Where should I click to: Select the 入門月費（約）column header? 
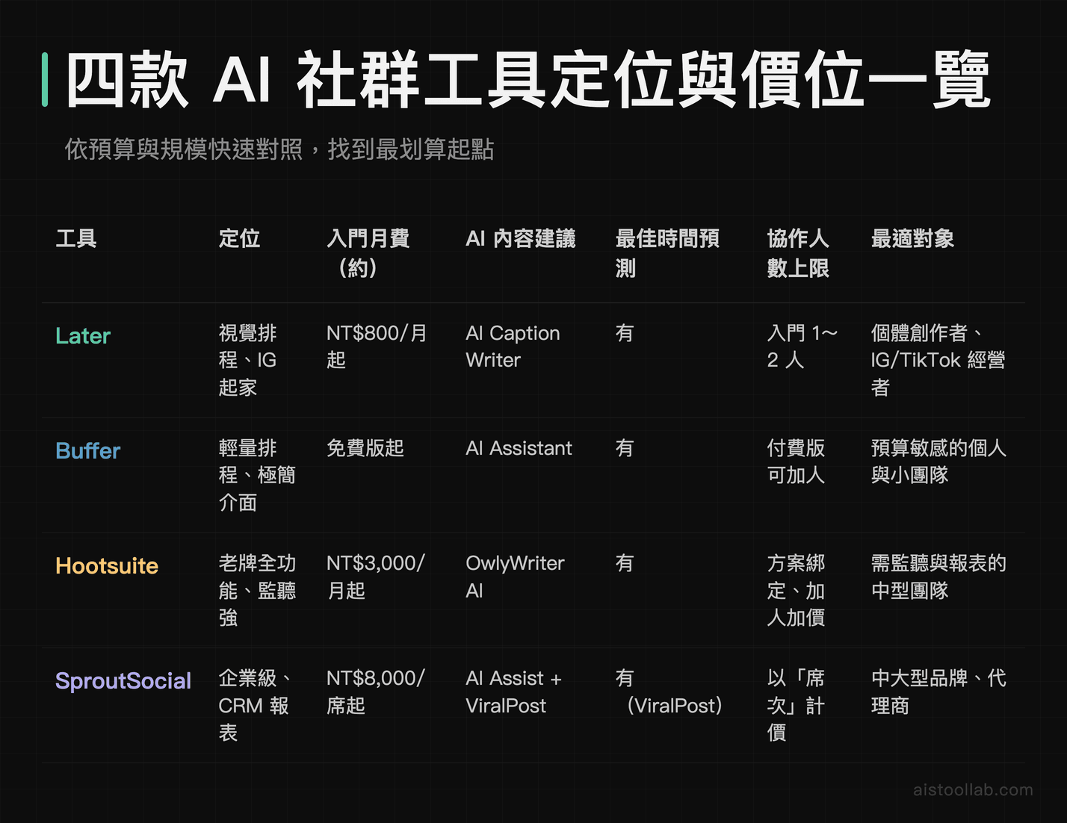click(368, 253)
